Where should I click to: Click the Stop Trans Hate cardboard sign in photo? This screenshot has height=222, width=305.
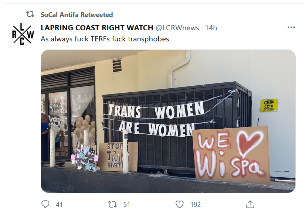coord(118,157)
